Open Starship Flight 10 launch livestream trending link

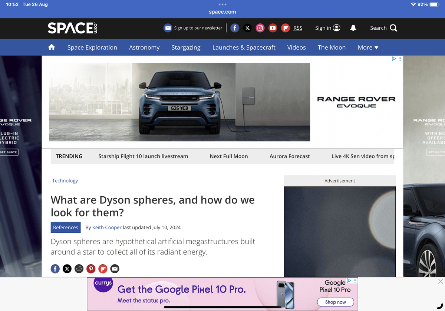[143, 156]
